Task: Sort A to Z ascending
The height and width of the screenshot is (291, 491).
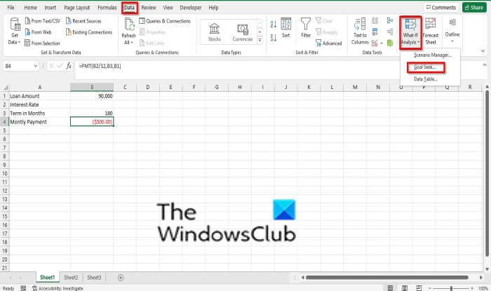Action: 274,24
